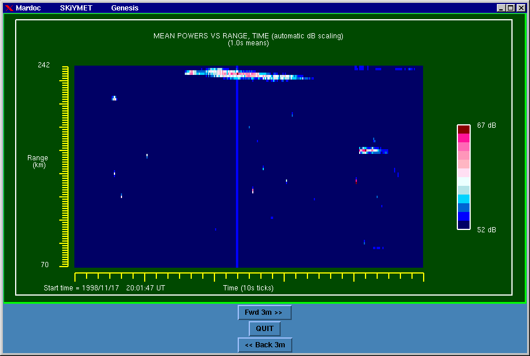Click the red X logo in title bar
The image size is (530, 356).
point(9,8)
